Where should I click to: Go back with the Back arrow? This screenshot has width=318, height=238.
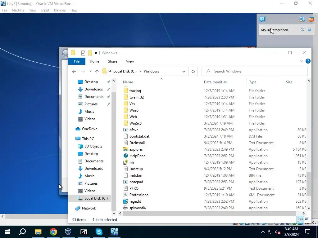pyautogui.click(x=74, y=71)
